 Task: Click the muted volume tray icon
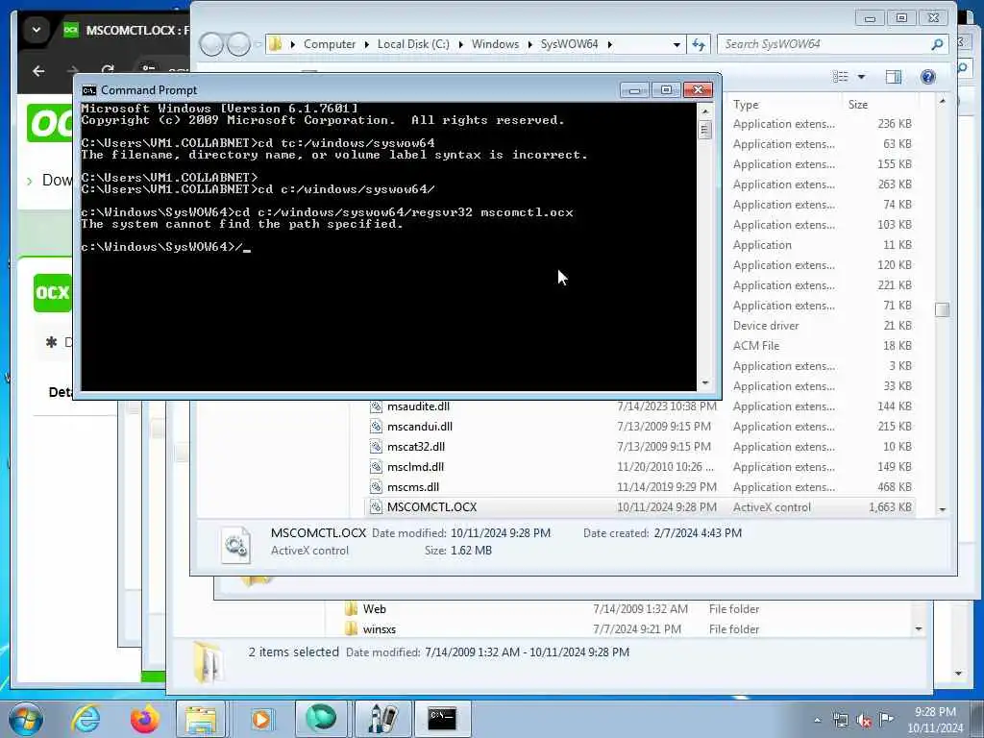[864, 721]
